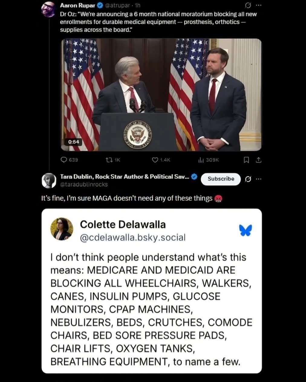Click the Grok icon beside Subscribe button

tap(248, 179)
